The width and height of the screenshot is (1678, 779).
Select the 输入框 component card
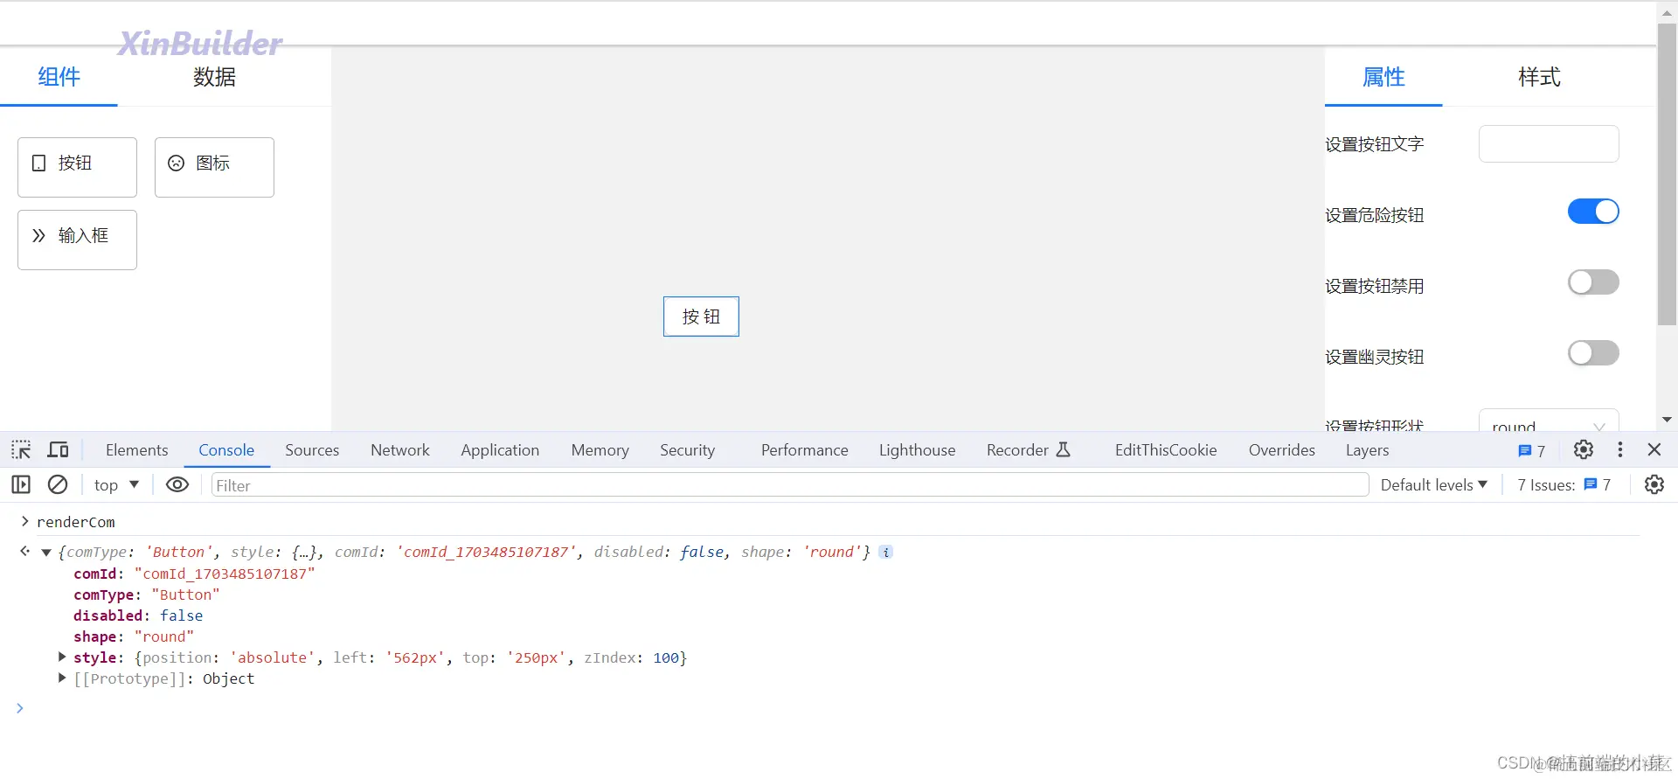[x=77, y=240]
